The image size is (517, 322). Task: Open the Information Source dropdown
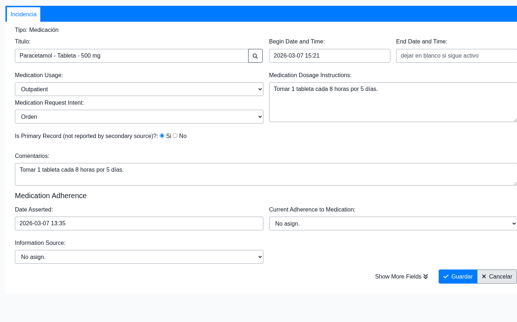click(x=139, y=257)
